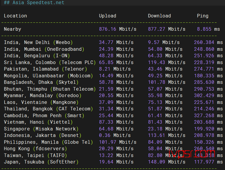Viewport: 225px width, 170px height.
Task: Select the 'Download' column header
Action: click(x=159, y=16)
